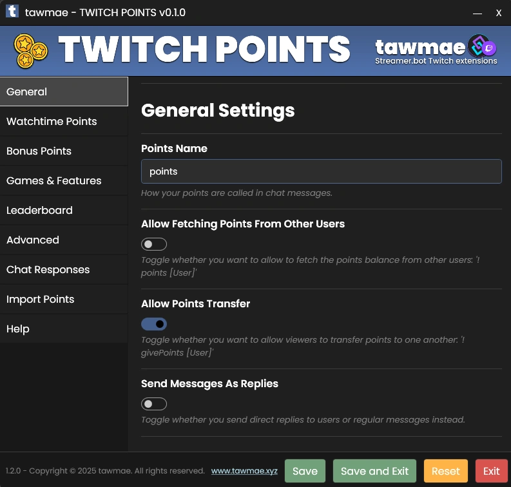Open the Watchtime Points section
Image resolution: width=511 pixels, height=487 pixels.
tap(64, 121)
